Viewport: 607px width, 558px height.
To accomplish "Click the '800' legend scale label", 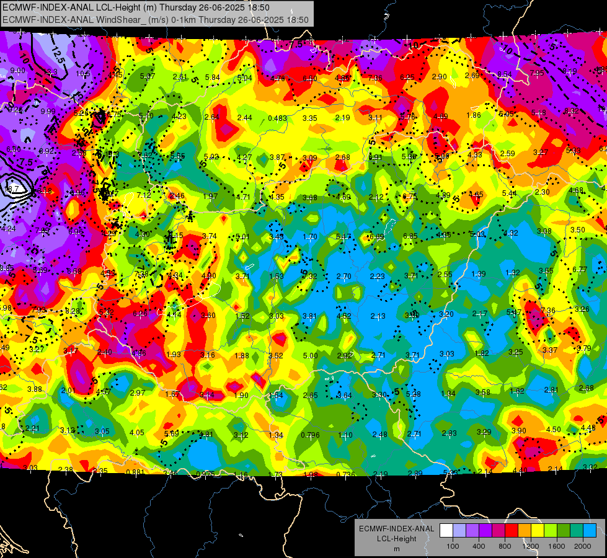I will coord(505,546).
